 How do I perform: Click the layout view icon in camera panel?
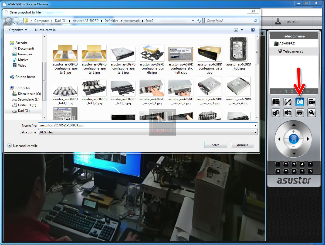[x=276, y=102]
